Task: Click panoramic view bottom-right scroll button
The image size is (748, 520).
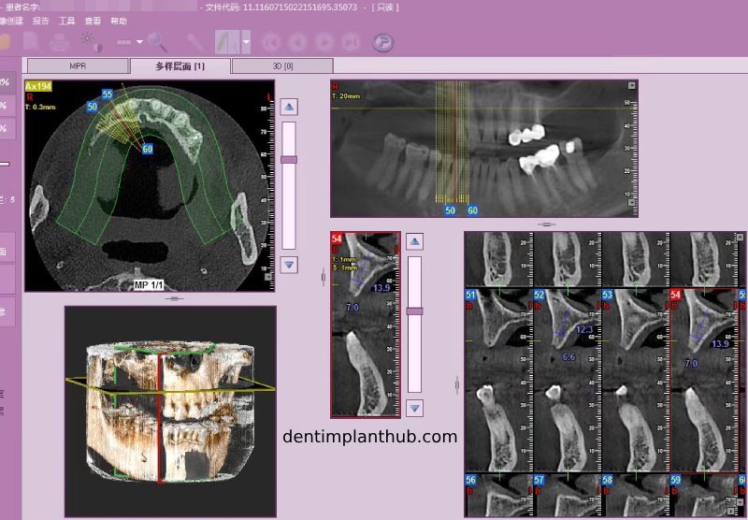Action: click(632, 202)
